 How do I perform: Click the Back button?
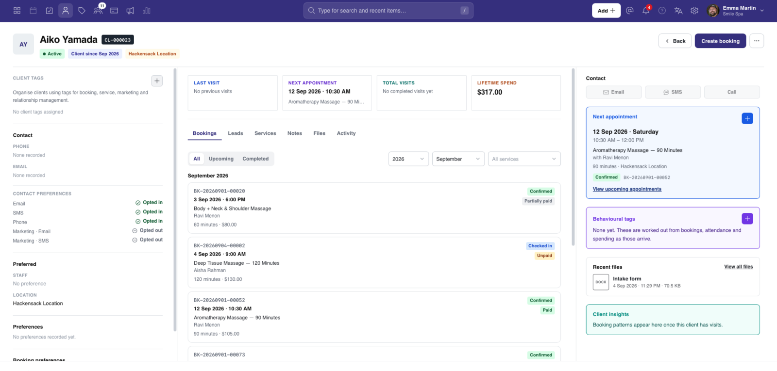(675, 41)
